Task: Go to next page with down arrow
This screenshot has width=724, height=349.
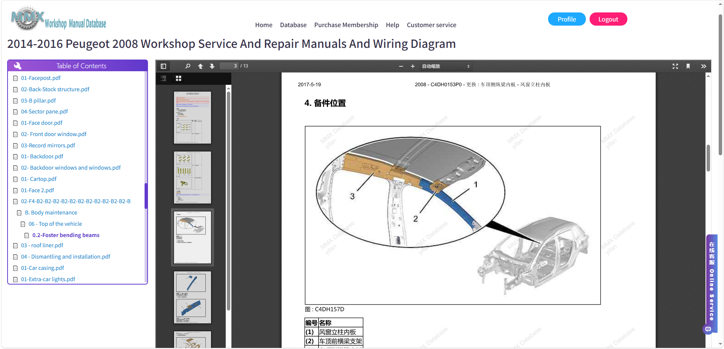Action: point(212,66)
